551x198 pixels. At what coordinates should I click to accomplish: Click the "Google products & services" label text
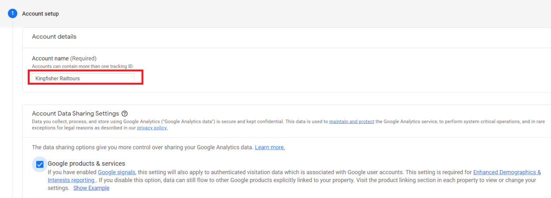(x=86, y=164)
